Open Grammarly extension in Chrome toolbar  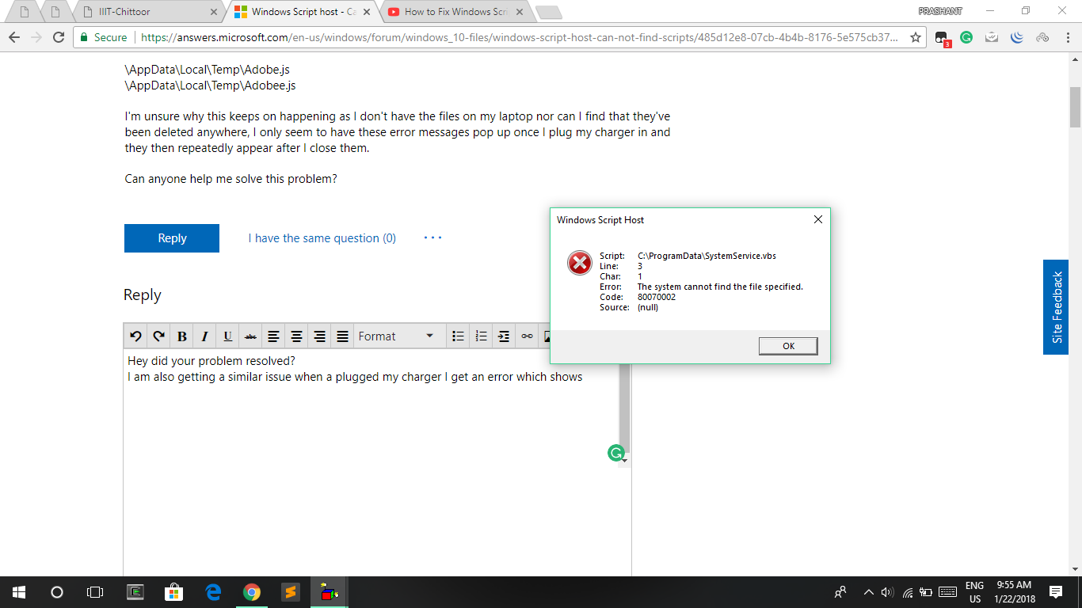click(966, 37)
